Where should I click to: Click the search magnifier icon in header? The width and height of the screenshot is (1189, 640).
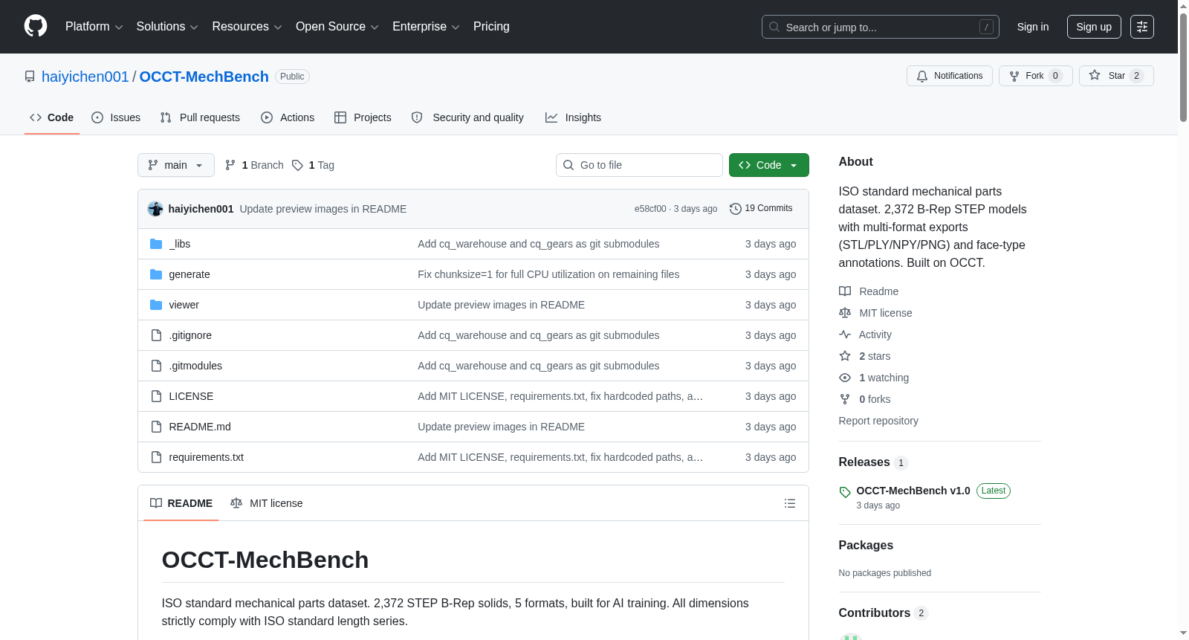774,27
